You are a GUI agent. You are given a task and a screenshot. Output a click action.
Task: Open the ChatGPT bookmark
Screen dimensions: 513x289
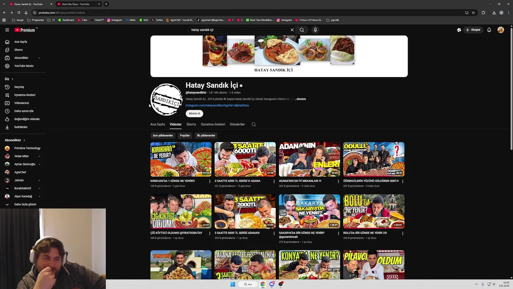pos(97,20)
